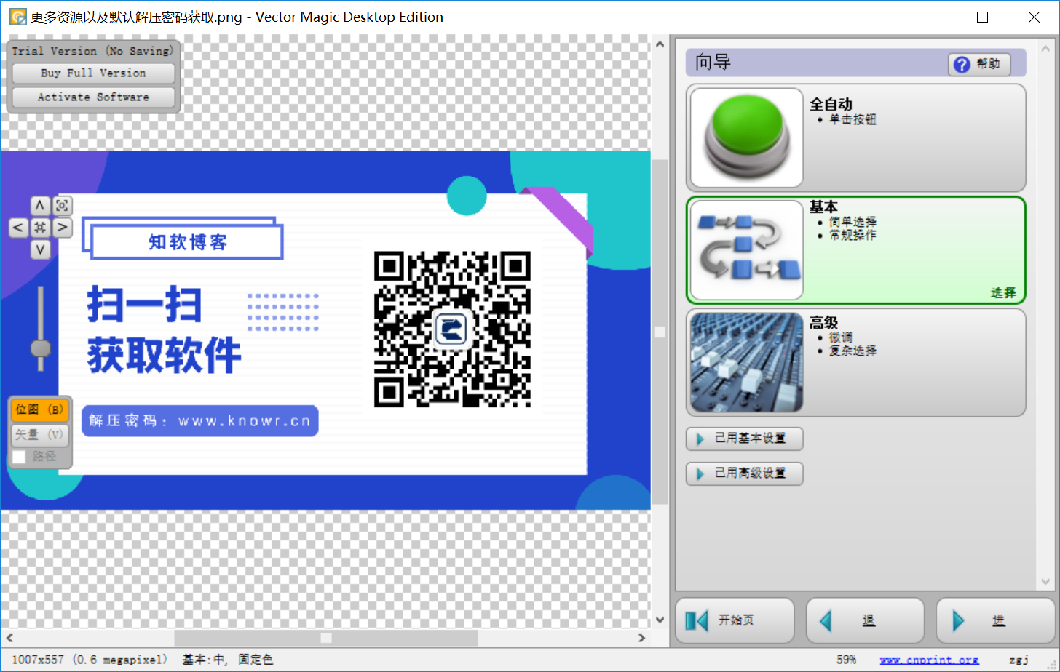Click the wizard panel scrollbar down arrow
Image resolution: width=1060 pixels, height=672 pixels.
[1046, 582]
